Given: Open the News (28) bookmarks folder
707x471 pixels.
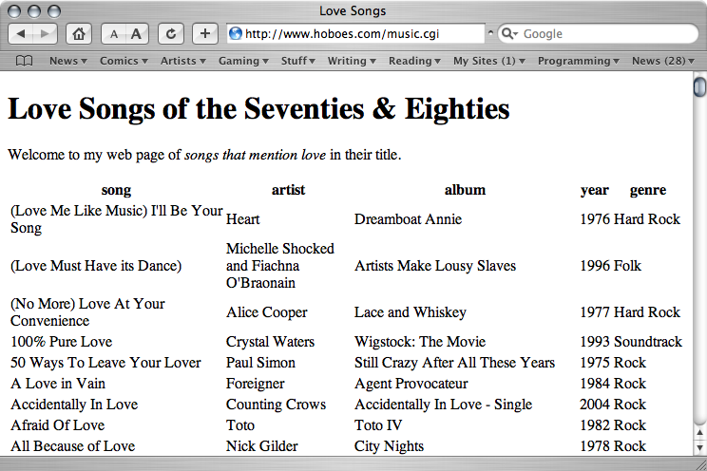Looking at the screenshot, I should click(662, 61).
